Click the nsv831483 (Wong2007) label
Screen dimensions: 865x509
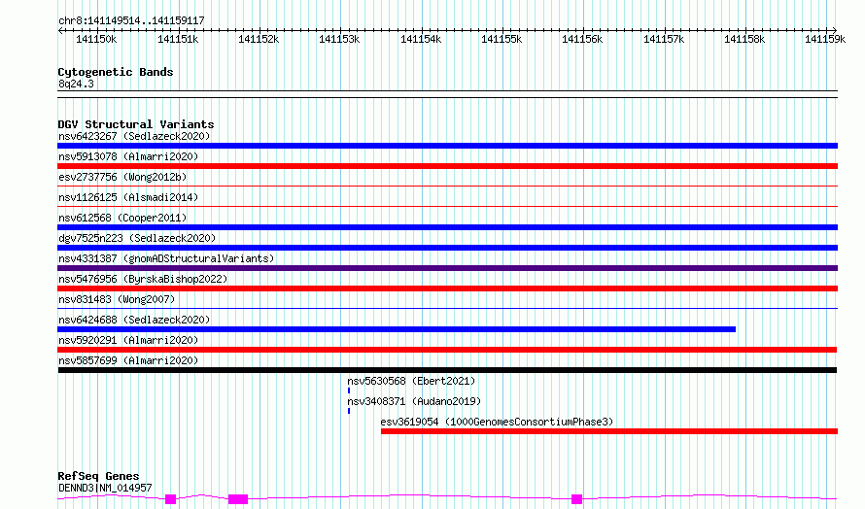tap(117, 299)
